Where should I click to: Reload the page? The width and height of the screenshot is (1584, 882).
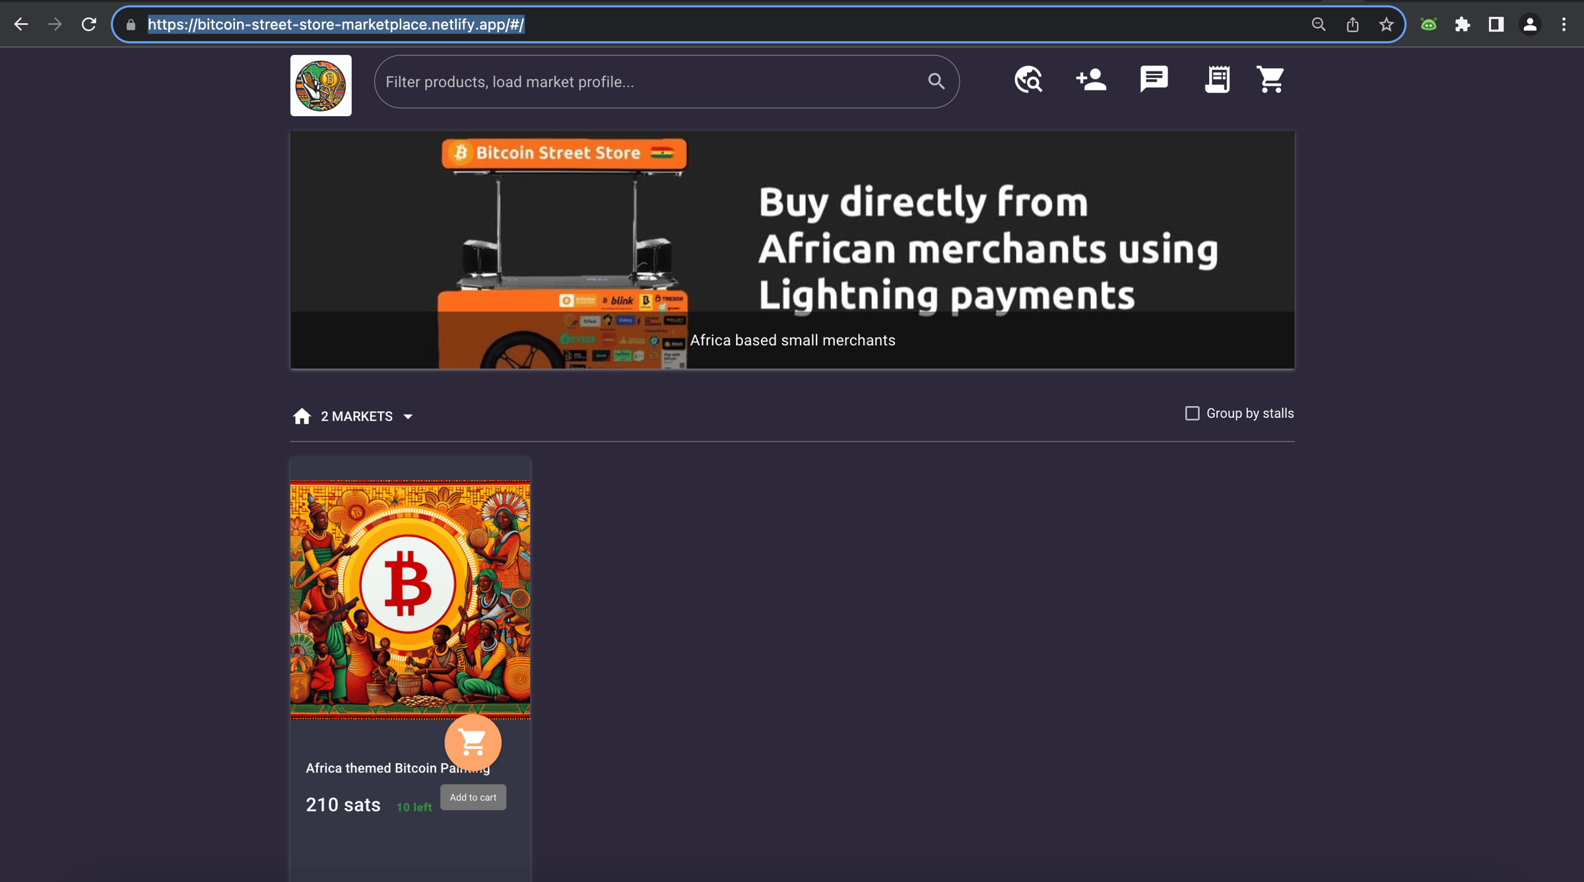pyautogui.click(x=89, y=24)
